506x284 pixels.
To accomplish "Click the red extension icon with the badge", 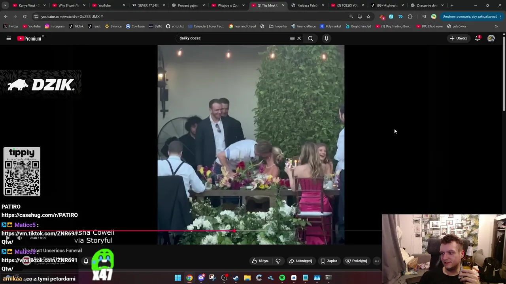I will click(x=381, y=17).
